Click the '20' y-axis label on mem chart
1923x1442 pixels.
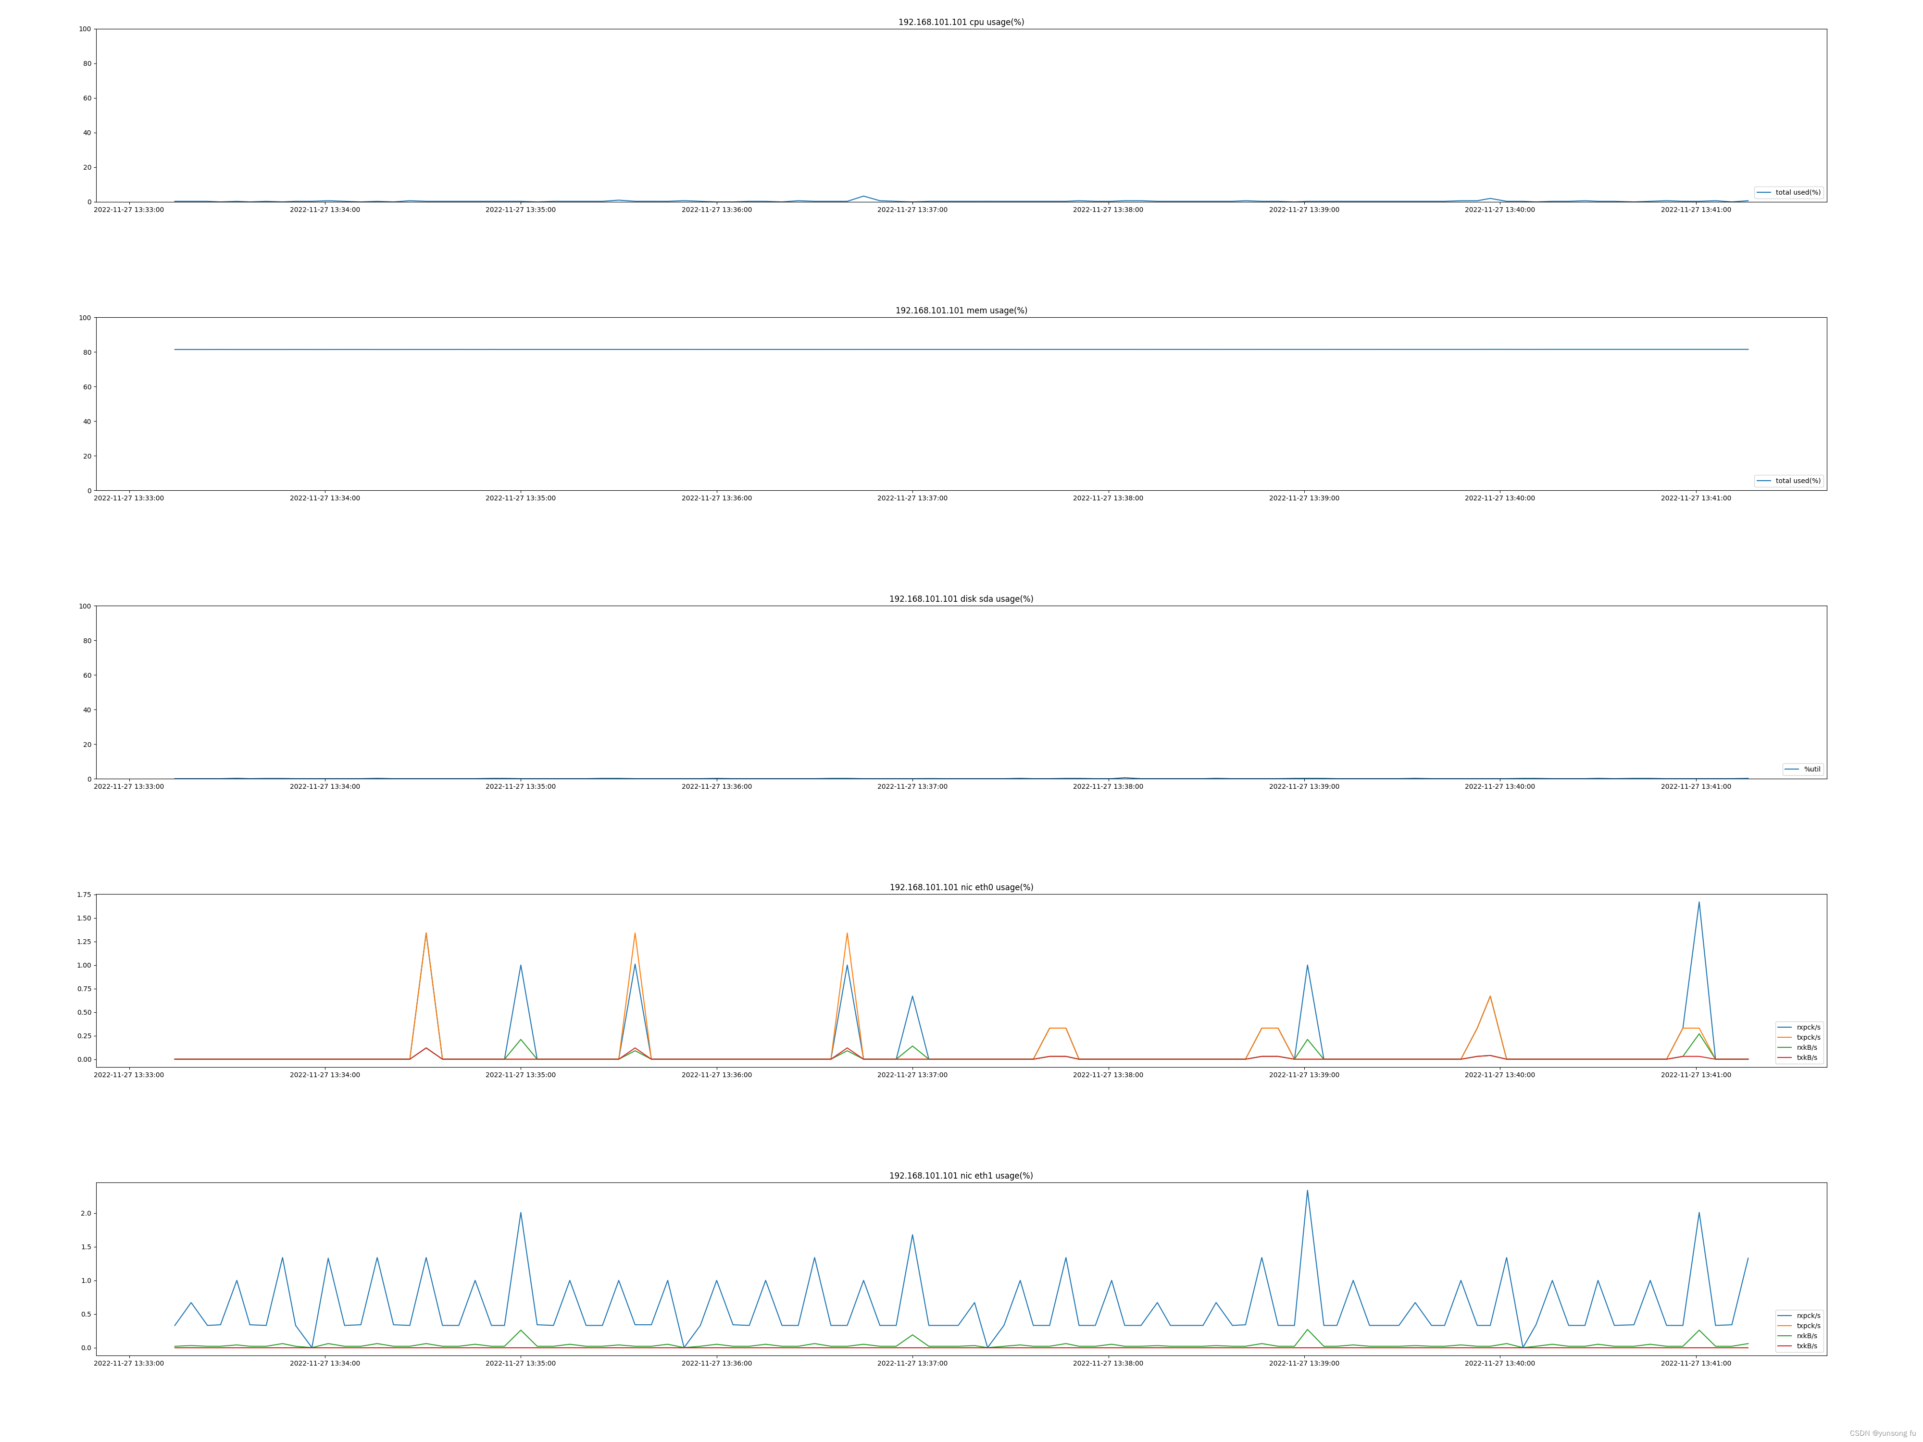pos(87,456)
